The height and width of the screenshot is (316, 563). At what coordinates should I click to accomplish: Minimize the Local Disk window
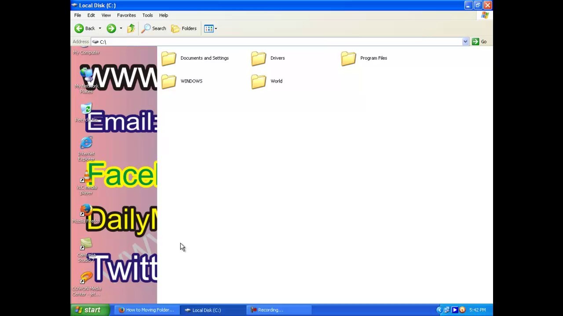468,5
